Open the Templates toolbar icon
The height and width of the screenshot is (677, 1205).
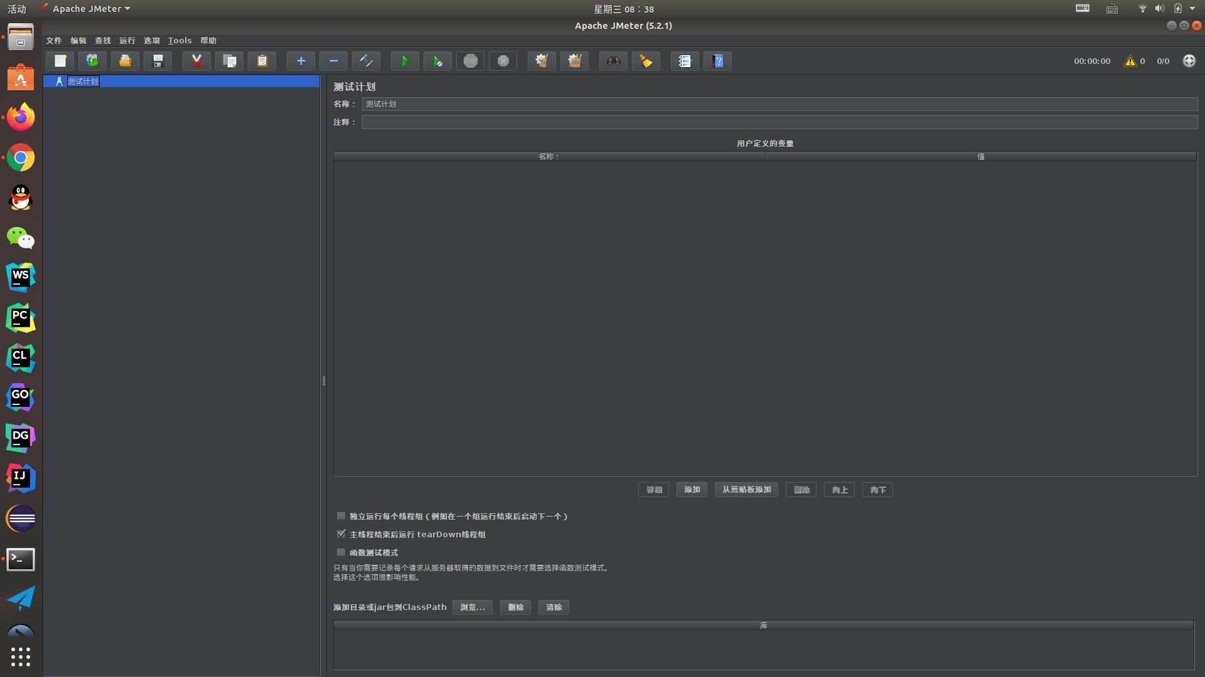(92, 61)
